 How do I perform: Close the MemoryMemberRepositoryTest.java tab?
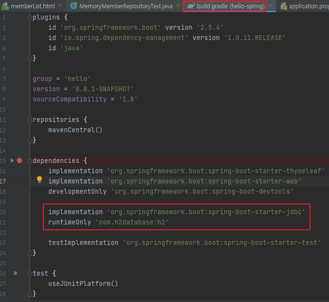178,6
